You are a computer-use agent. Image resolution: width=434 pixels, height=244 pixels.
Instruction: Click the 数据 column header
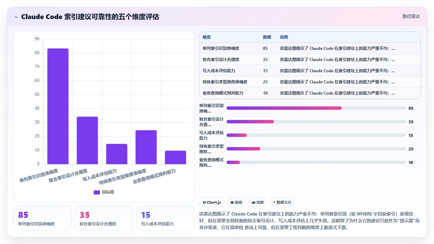(x=267, y=37)
